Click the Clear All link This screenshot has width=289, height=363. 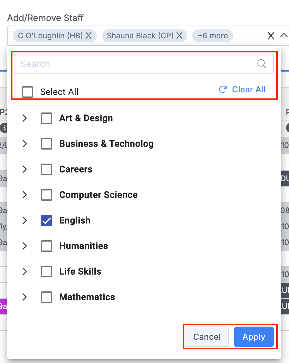click(248, 89)
